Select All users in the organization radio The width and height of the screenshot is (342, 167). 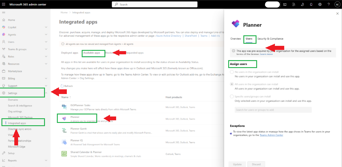pyautogui.click(x=232, y=84)
